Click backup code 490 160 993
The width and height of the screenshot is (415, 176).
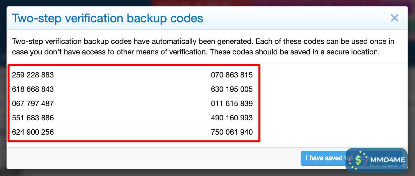pos(232,118)
